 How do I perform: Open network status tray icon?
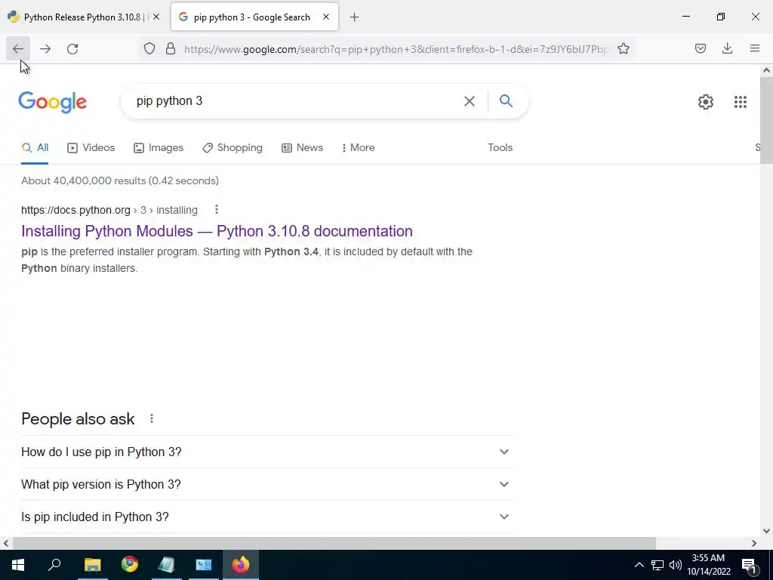[x=658, y=565]
